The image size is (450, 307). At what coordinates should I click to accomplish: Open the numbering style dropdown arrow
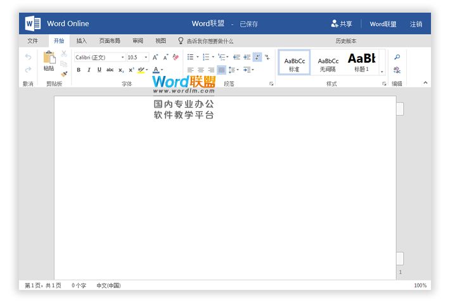[x=213, y=57]
